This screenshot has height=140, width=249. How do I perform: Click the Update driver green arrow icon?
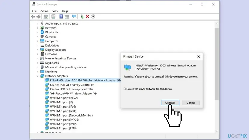click(x=82, y=17)
